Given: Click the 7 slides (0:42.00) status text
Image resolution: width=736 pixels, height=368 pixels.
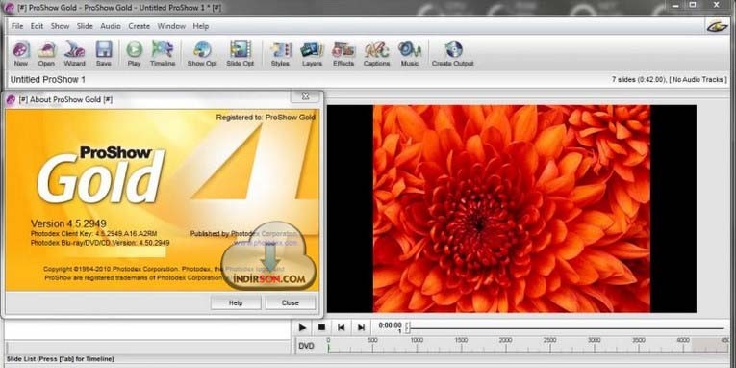Looking at the screenshot, I should click(639, 80).
